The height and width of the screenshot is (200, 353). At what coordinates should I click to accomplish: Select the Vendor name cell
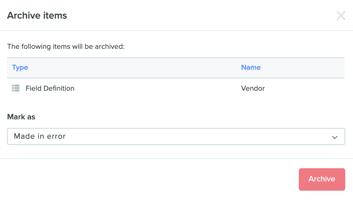[253, 88]
